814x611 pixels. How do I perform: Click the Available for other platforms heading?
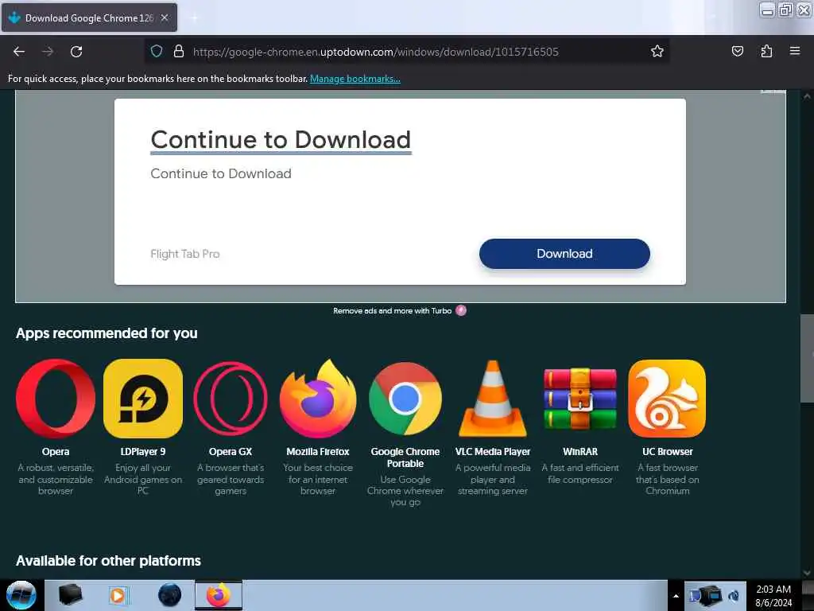tap(108, 561)
